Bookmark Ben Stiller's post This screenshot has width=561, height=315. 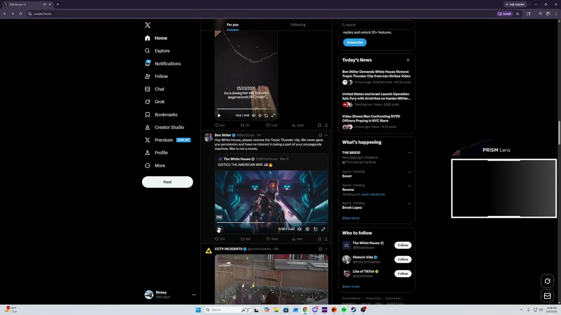click(x=320, y=239)
